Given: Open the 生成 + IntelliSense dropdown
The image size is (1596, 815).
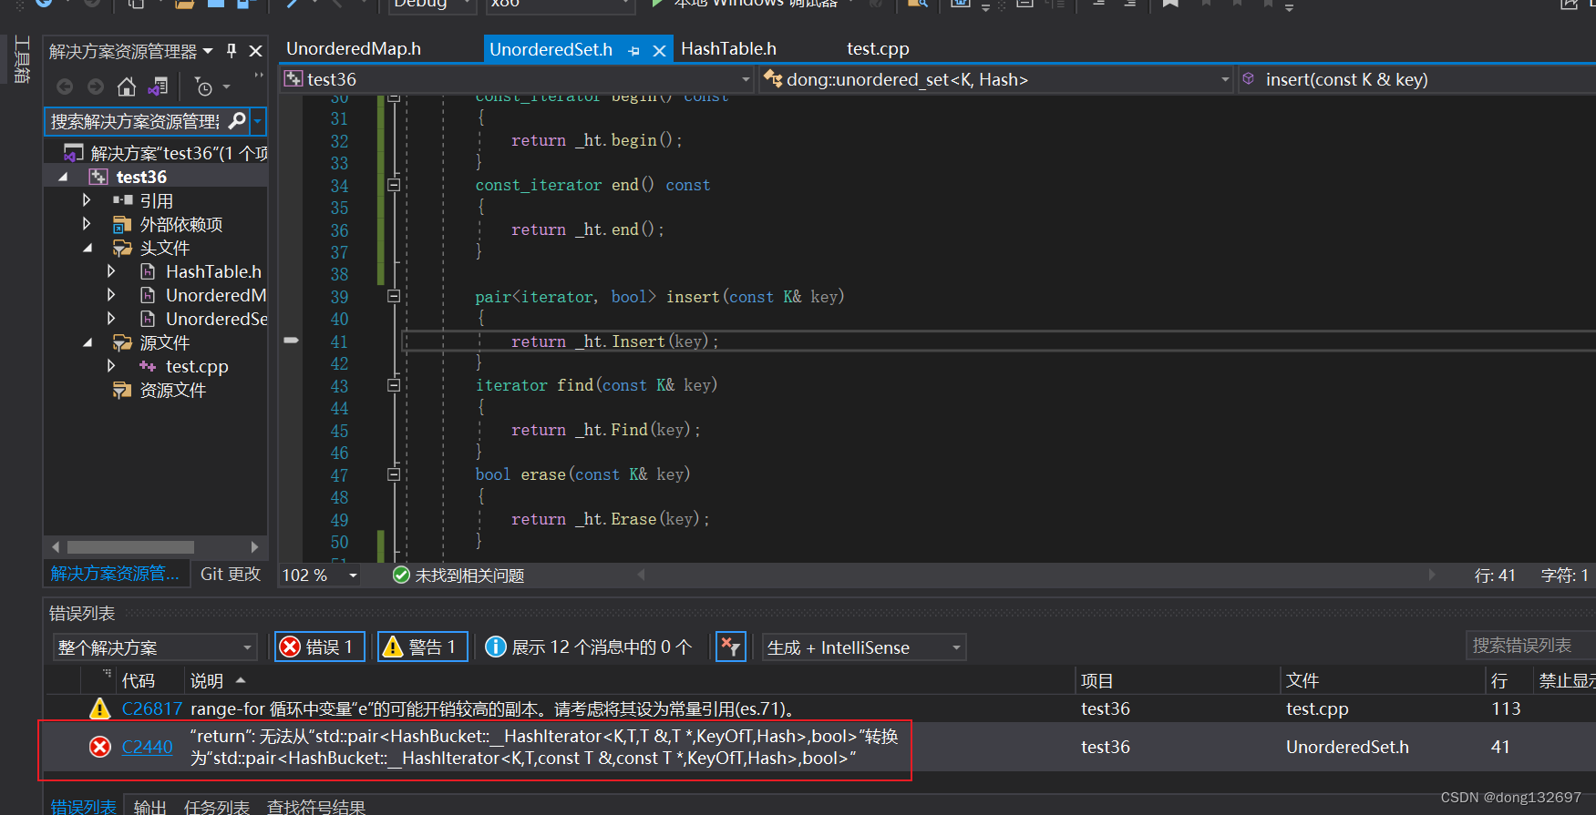Looking at the screenshot, I should click(864, 647).
